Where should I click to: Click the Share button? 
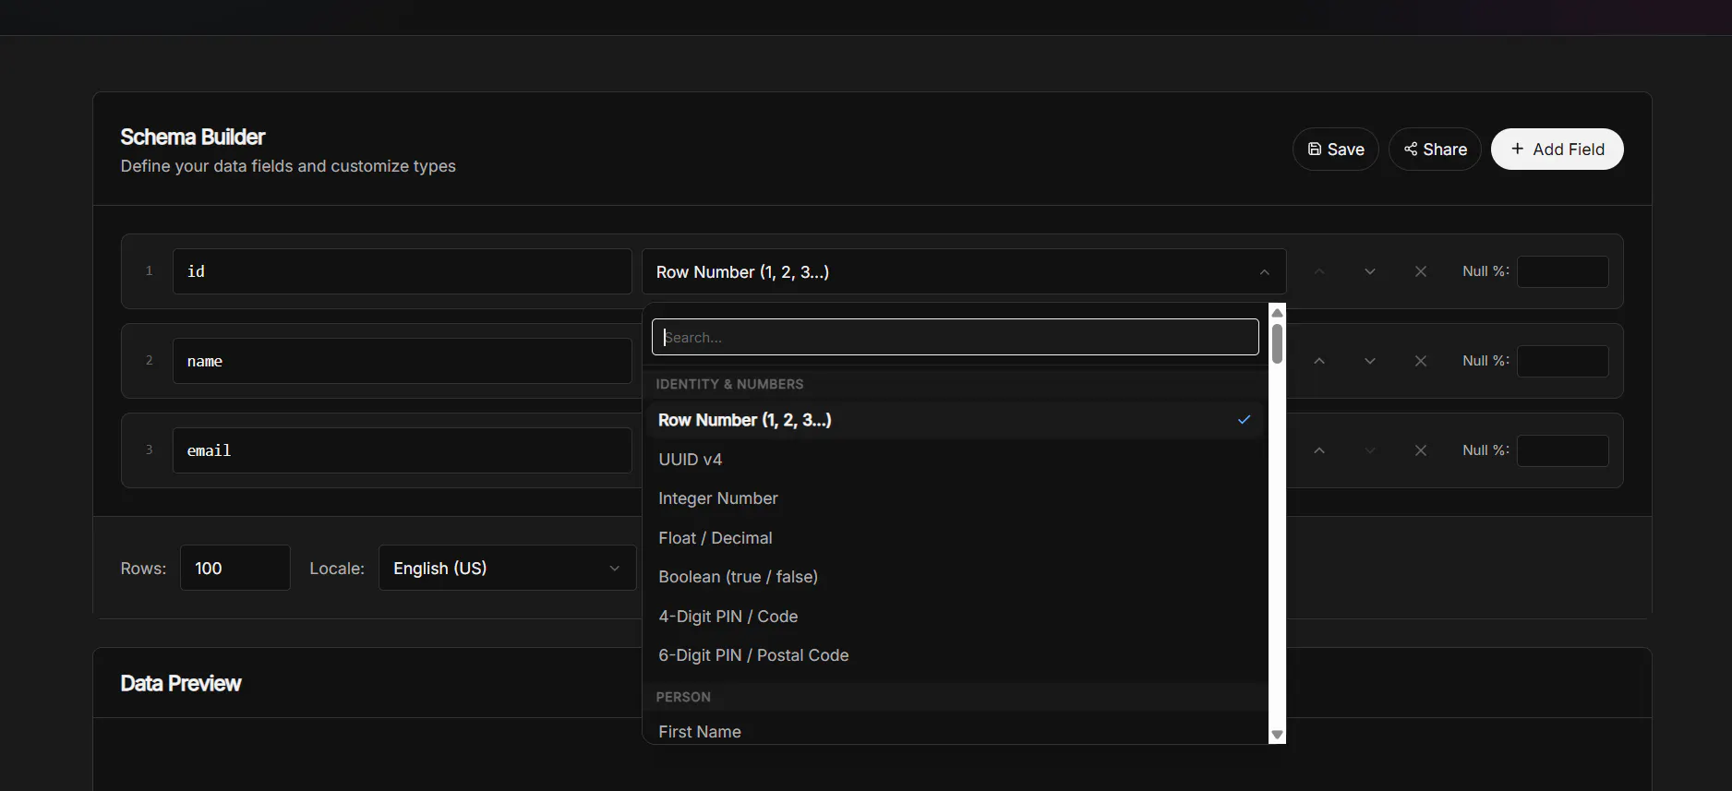[x=1435, y=150]
